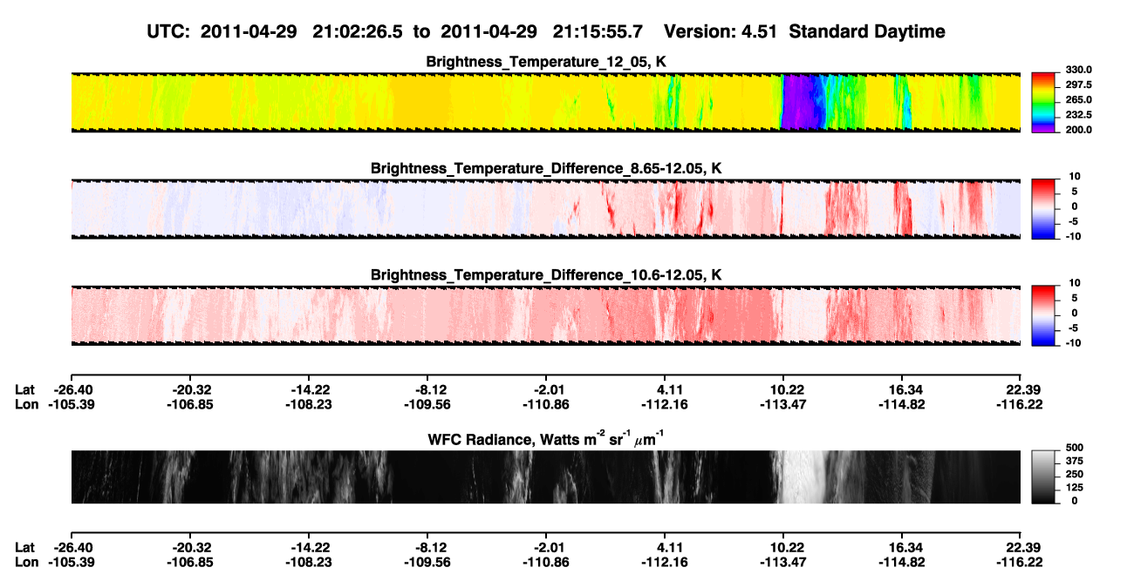Click longitude -108.23 on the upper axis
This screenshot has width=1134, height=581.
point(309,405)
